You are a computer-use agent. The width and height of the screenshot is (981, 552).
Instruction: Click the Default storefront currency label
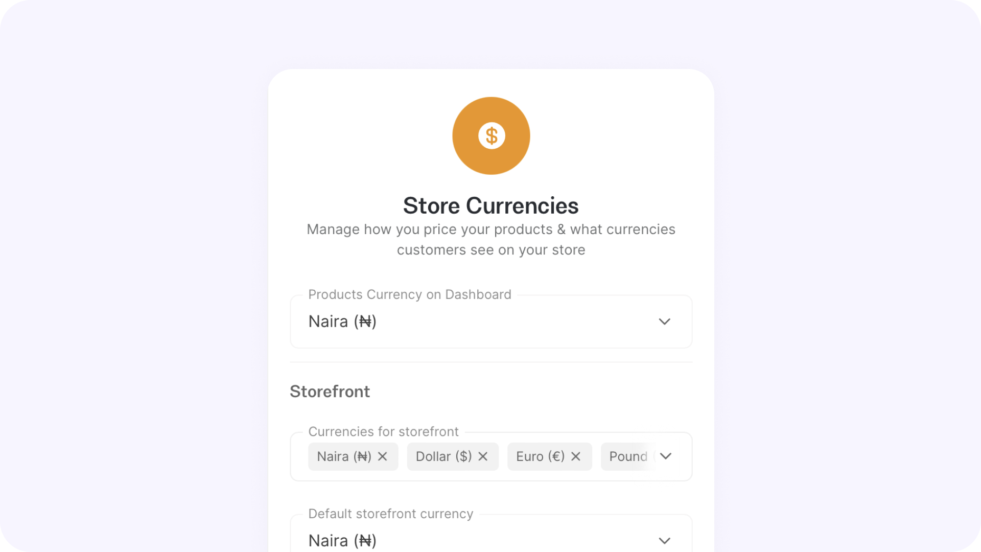[390, 514]
